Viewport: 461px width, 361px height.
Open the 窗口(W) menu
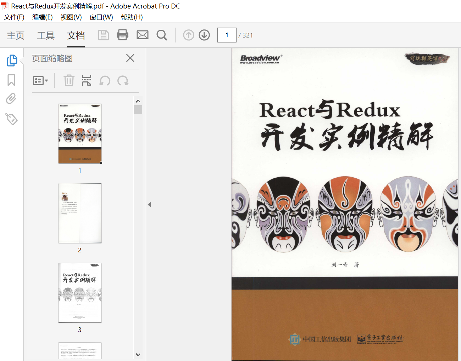point(101,17)
